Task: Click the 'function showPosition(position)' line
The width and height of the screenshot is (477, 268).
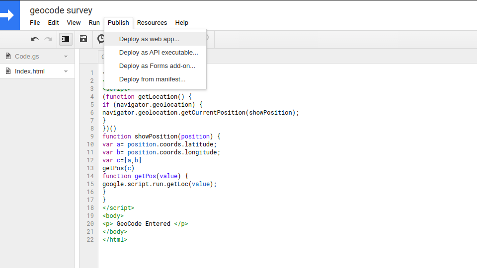Action: [x=161, y=136]
